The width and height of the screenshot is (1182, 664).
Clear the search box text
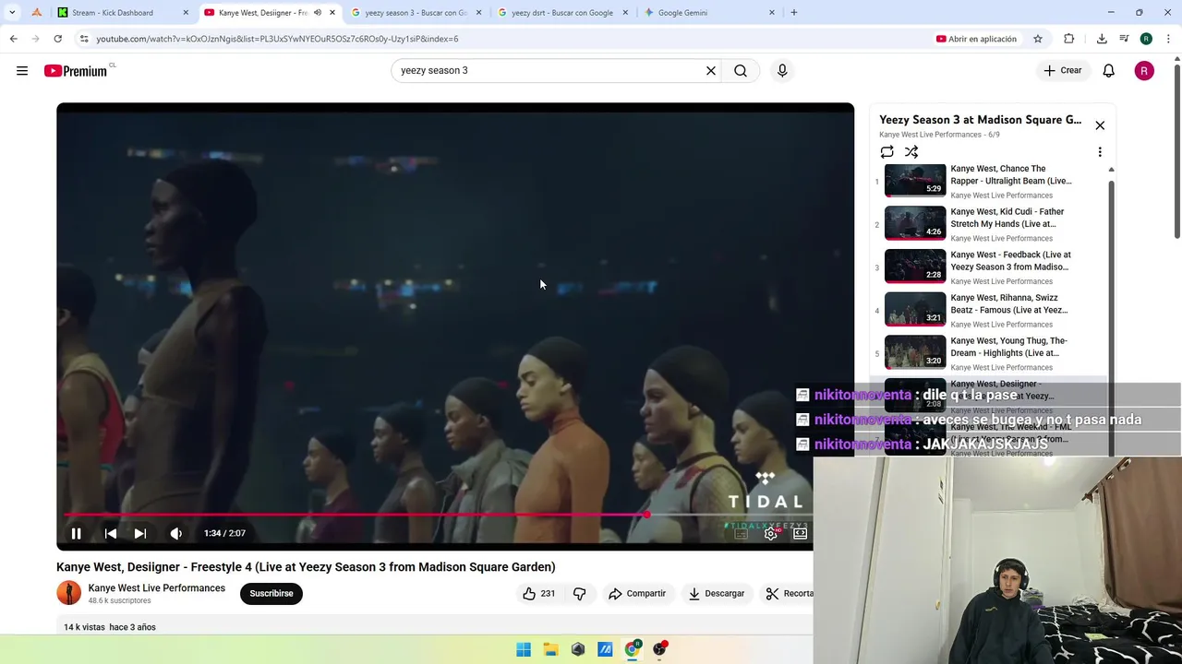(x=711, y=71)
